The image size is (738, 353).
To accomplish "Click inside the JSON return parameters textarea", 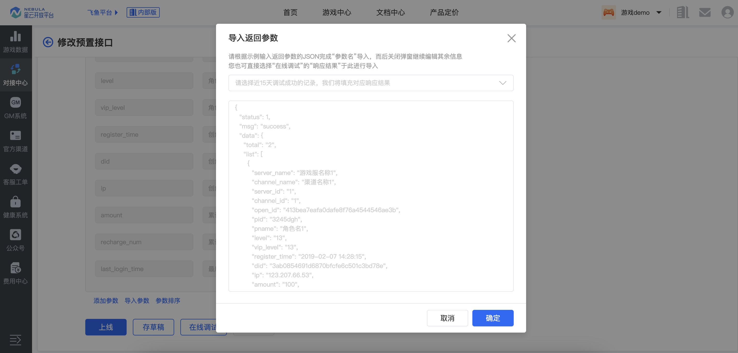I will pos(371,196).
